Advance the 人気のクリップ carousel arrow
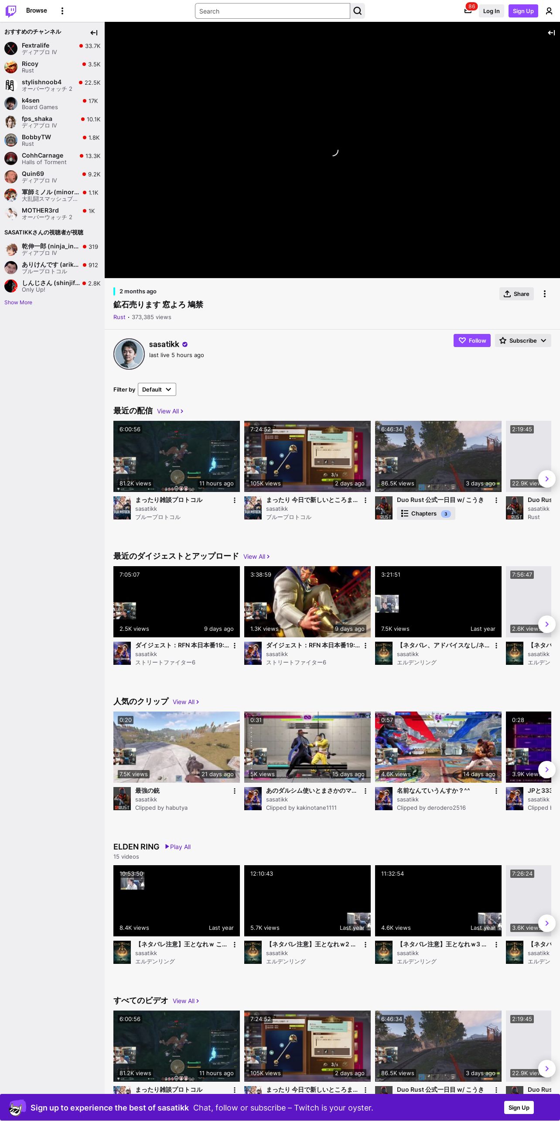This screenshot has height=1121, width=560. pyautogui.click(x=547, y=770)
